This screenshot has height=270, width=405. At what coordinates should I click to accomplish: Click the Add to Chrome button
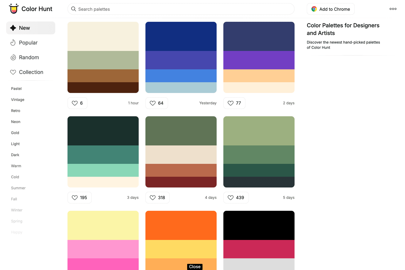tap(331, 9)
